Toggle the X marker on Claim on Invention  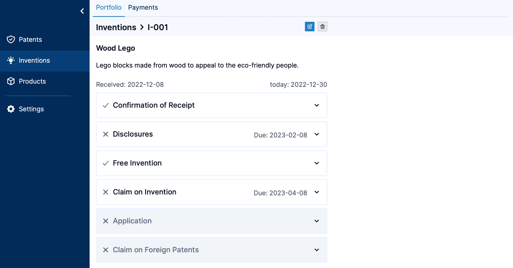coord(105,192)
